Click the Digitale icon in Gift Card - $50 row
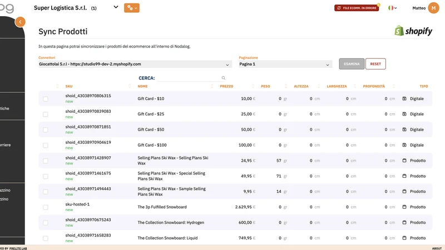This screenshot has height=250, width=445. (404, 129)
